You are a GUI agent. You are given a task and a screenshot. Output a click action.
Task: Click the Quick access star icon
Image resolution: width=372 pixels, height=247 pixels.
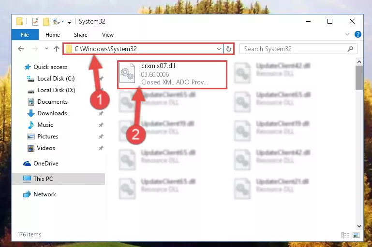point(28,67)
